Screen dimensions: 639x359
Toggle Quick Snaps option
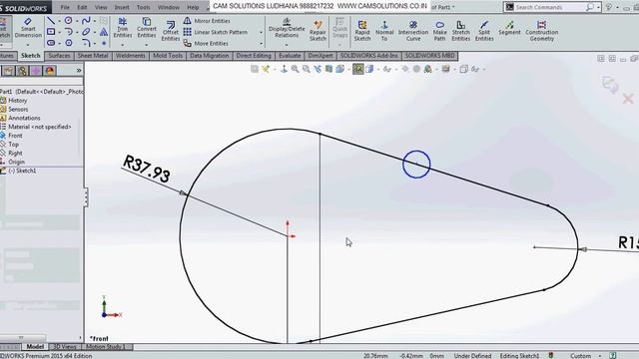[x=339, y=28]
